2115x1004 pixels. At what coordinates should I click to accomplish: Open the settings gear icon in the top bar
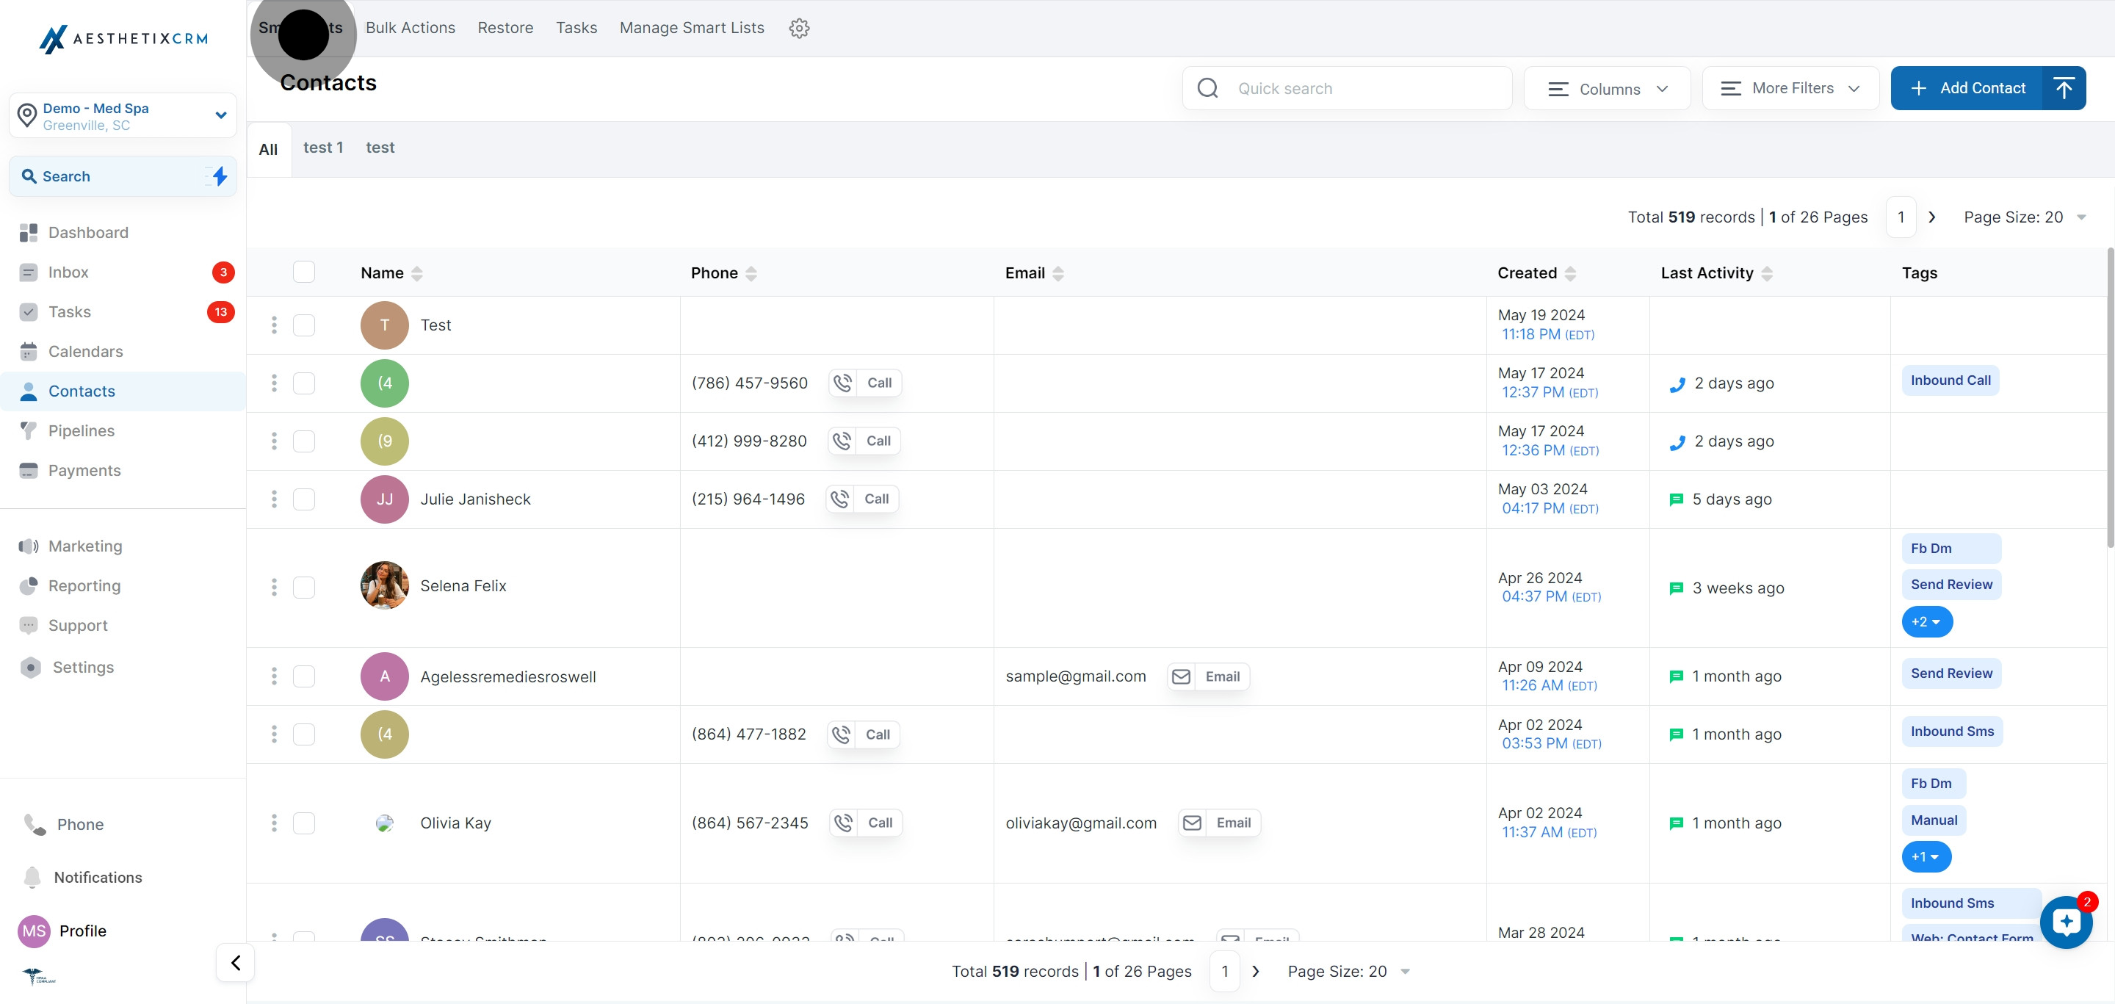[x=799, y=28]
